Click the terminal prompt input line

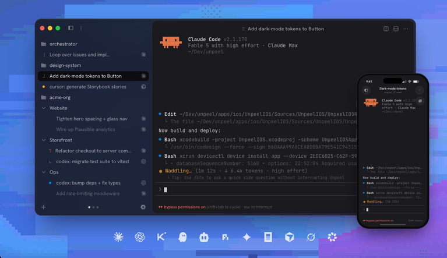pyautogui.click(x=256, y=189)
